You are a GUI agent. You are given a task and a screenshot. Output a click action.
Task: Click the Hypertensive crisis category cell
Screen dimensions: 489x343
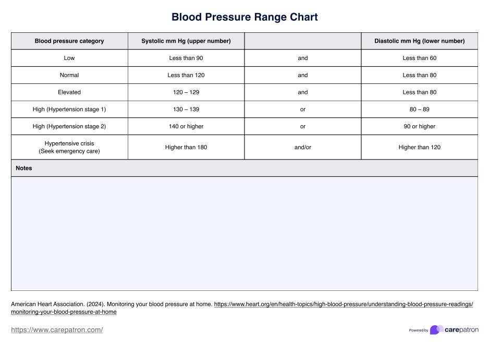click(69, 147)
